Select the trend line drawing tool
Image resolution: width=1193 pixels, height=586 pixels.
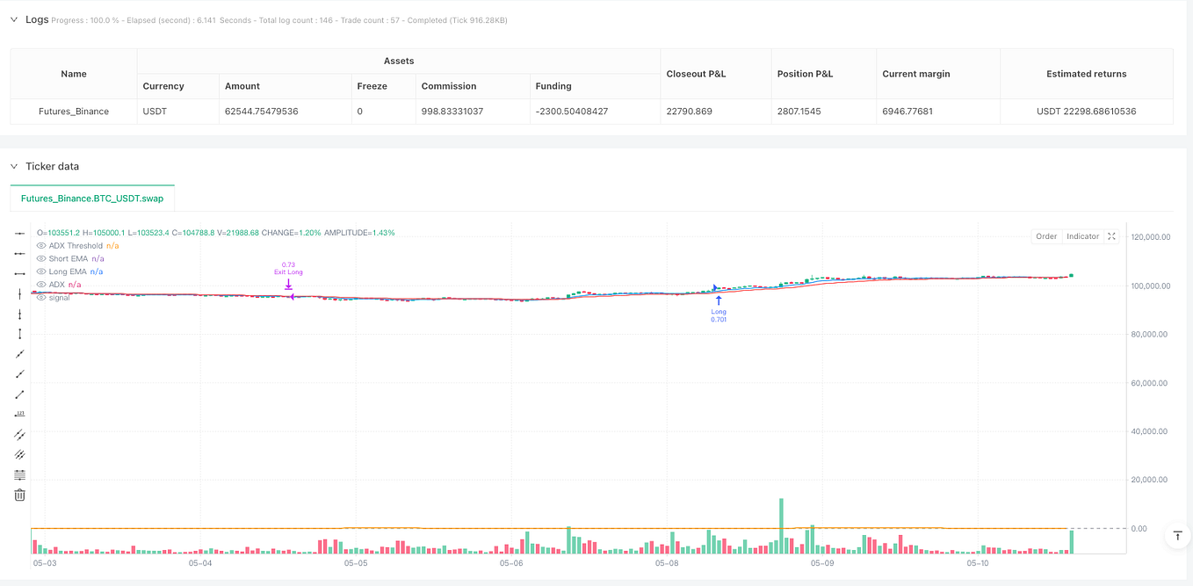(x=19, y=393)
